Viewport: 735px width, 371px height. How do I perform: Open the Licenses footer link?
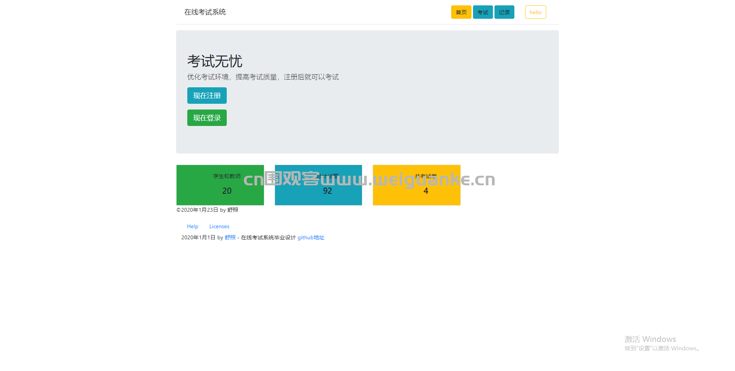[x=219, y=227]
